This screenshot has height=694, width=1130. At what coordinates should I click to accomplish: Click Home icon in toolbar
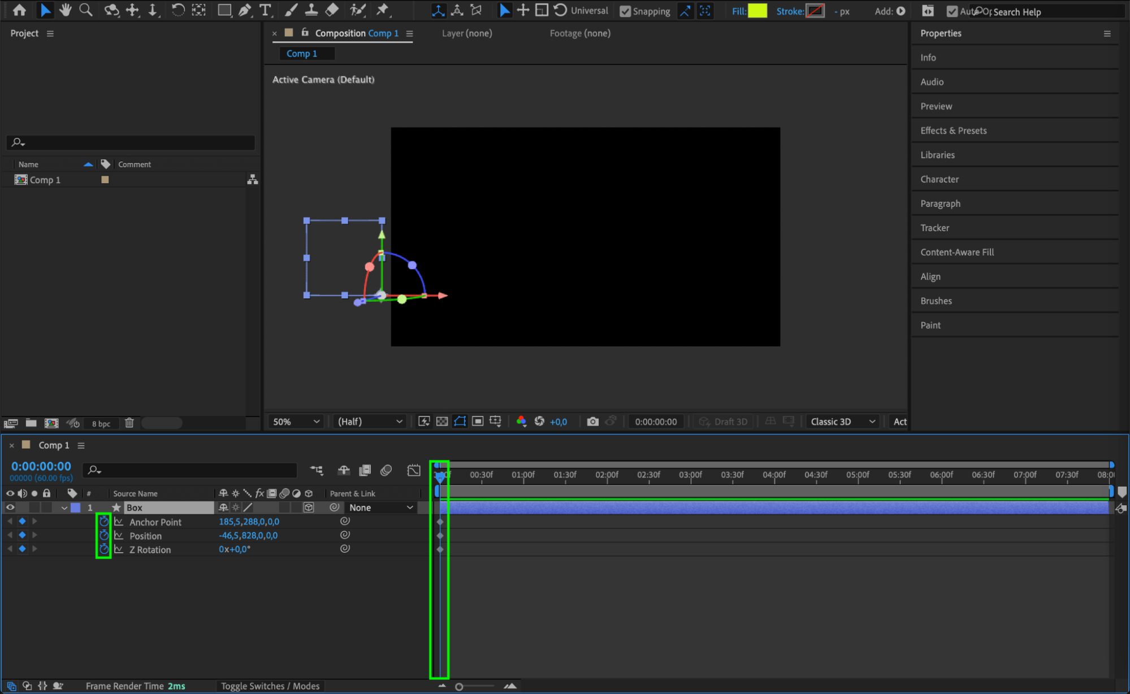[x=19, y=10]
